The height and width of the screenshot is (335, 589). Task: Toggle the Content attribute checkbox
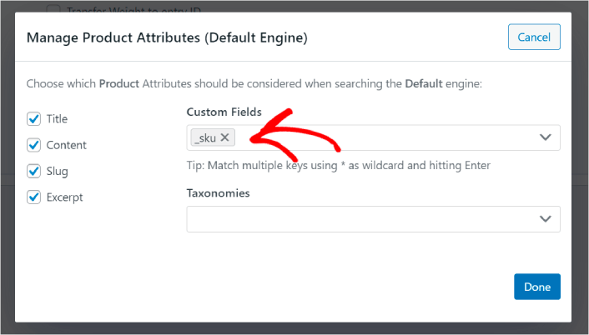pos(34,145)
